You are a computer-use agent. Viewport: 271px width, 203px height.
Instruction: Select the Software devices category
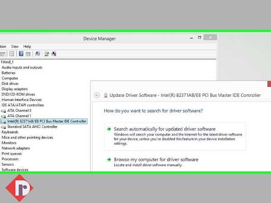pyautogui.click(x=15, y=170)
